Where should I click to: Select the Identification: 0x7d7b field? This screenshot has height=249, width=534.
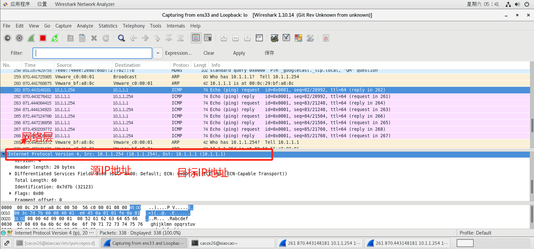pos(54,187)
